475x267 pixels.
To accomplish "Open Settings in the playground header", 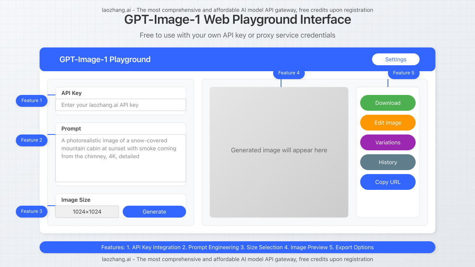I will 396,59.
